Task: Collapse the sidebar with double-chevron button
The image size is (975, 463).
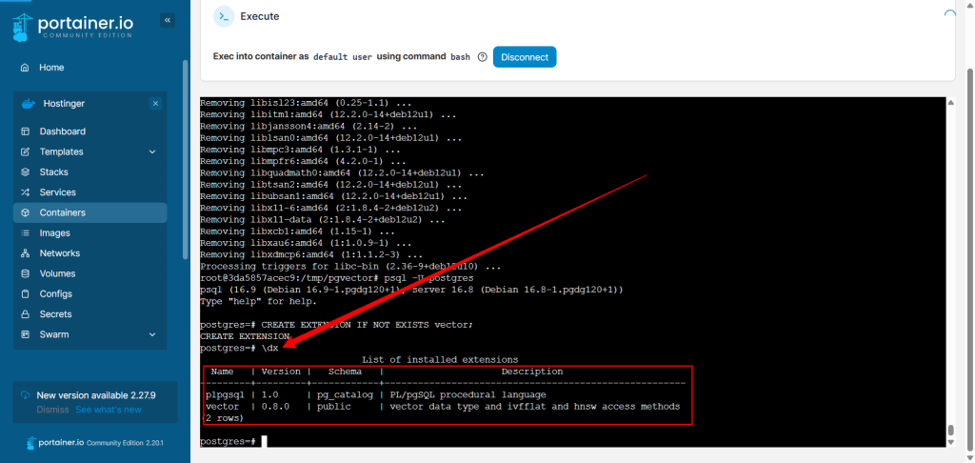Action: point(168,20)
